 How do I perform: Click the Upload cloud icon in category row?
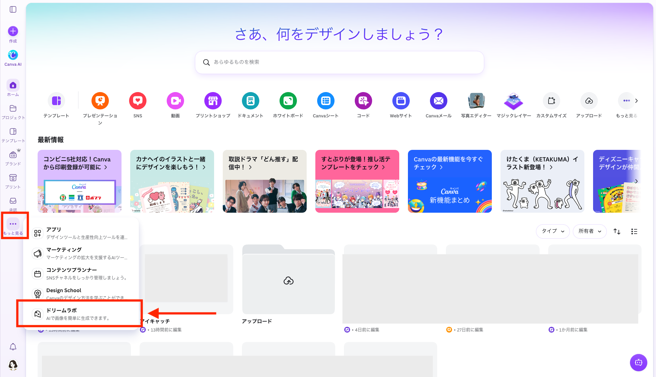(589, 101)
